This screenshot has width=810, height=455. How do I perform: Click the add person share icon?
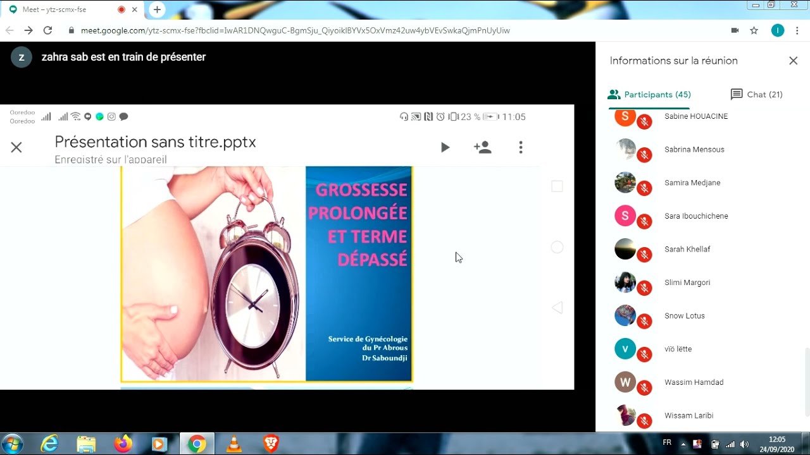[x=482, y=147]
